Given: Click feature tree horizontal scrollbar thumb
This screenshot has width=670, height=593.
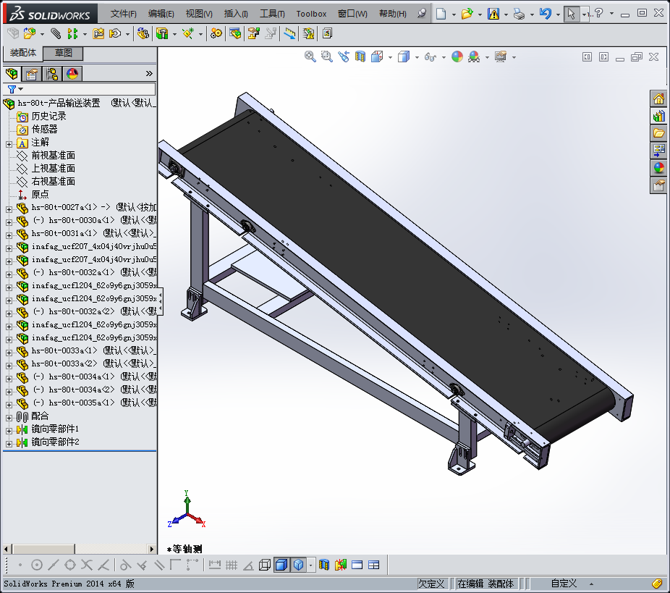Looking at the screenshot, I should (x=43, y=549).
